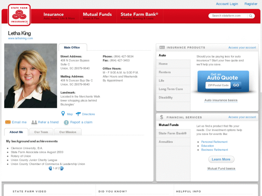
Task: Open the Insurance navigation menu
Action: pos(59,16)
